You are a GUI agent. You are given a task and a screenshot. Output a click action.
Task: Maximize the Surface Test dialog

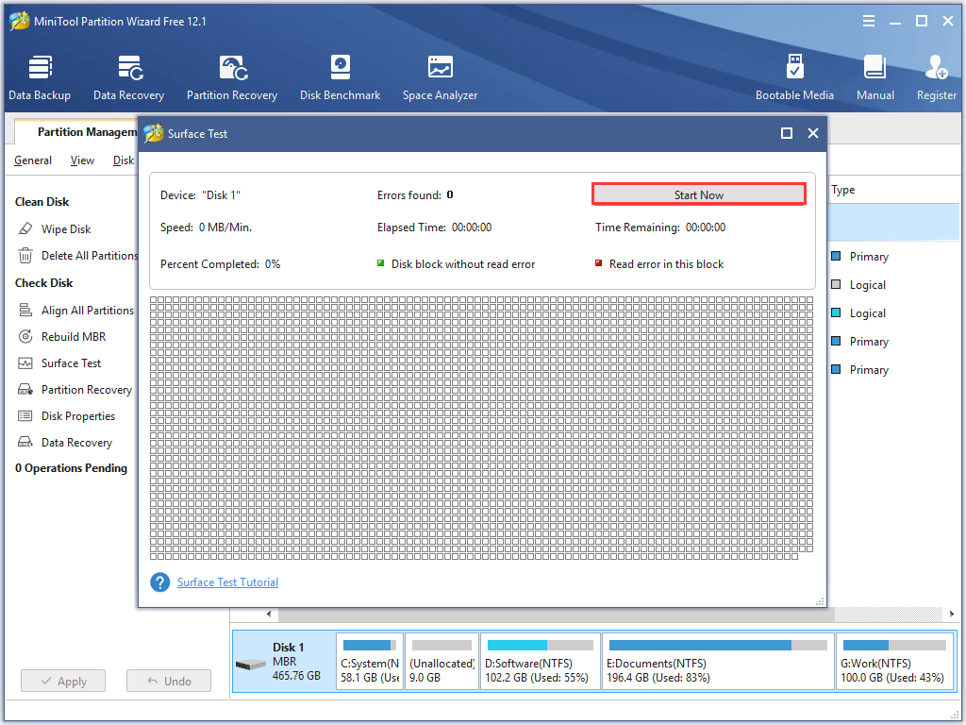[x=787, y=133]
